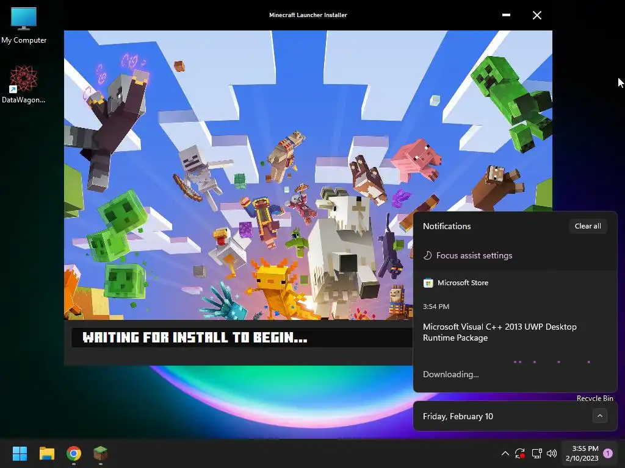
Task: Click the Friday, February 10 date label
Action: pyautogui.click(x=458, y=416)
